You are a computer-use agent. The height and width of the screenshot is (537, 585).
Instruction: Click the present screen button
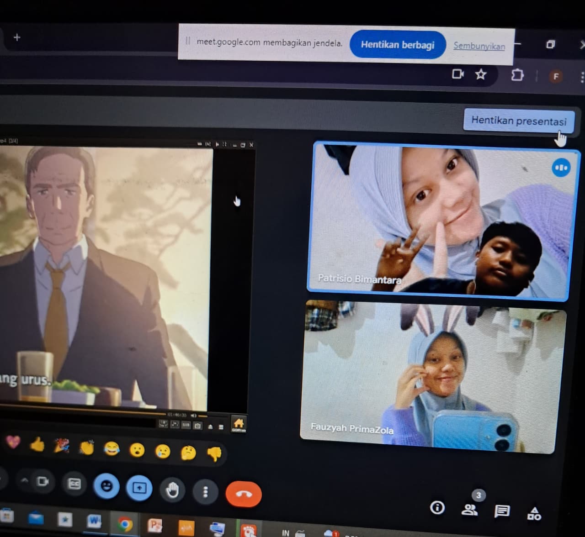click(139, 488)
